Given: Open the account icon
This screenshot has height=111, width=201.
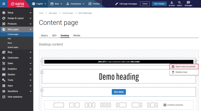Looking at the screenshot, I should coord(172,3).
